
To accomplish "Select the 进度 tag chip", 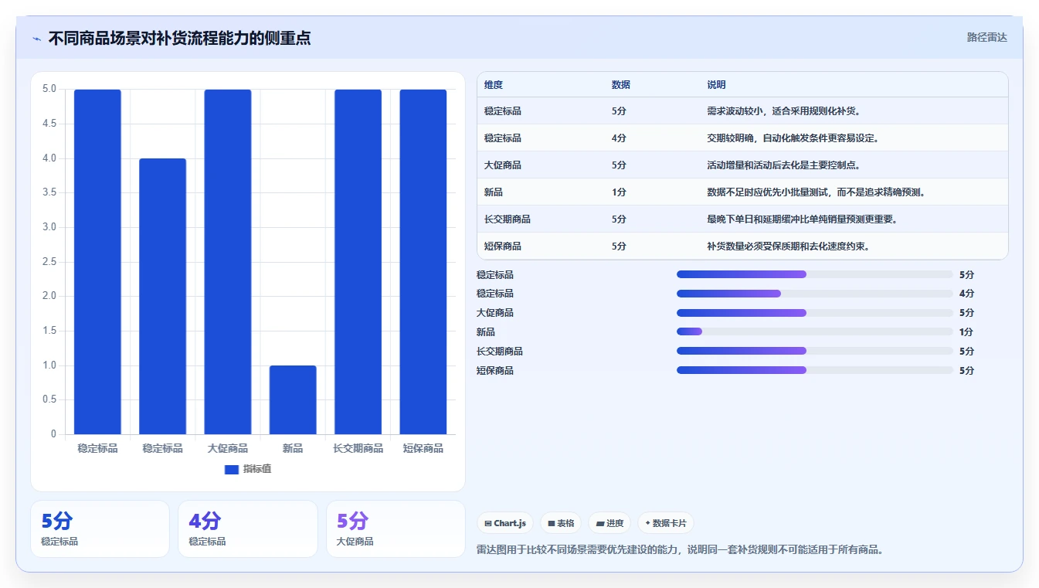I will pos(609,523).
